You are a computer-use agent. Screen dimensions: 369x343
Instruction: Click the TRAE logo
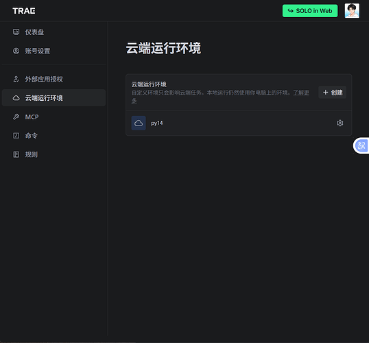coord(24,11)
